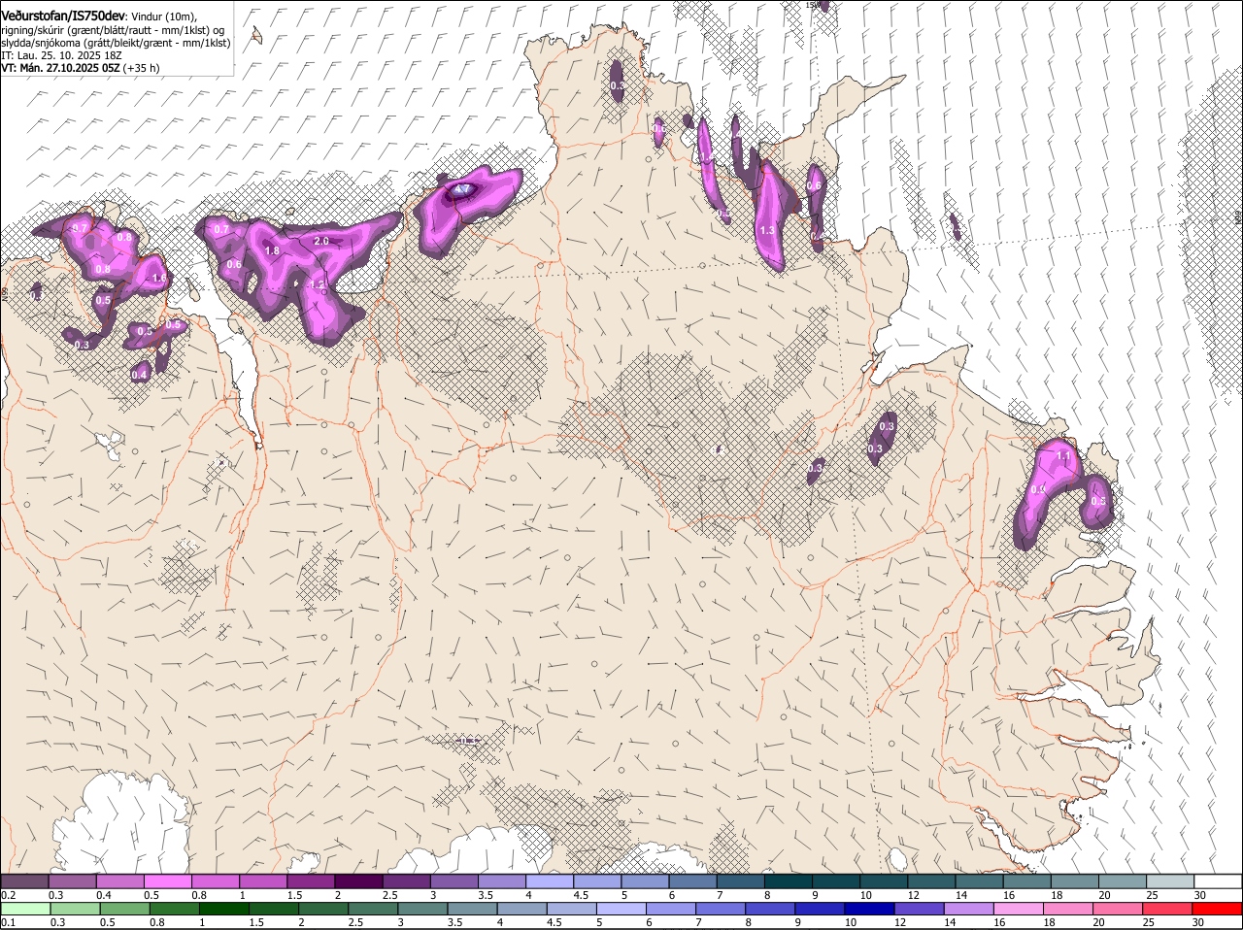Click the rain scale swatch labelled 18

click(1069, 909)
